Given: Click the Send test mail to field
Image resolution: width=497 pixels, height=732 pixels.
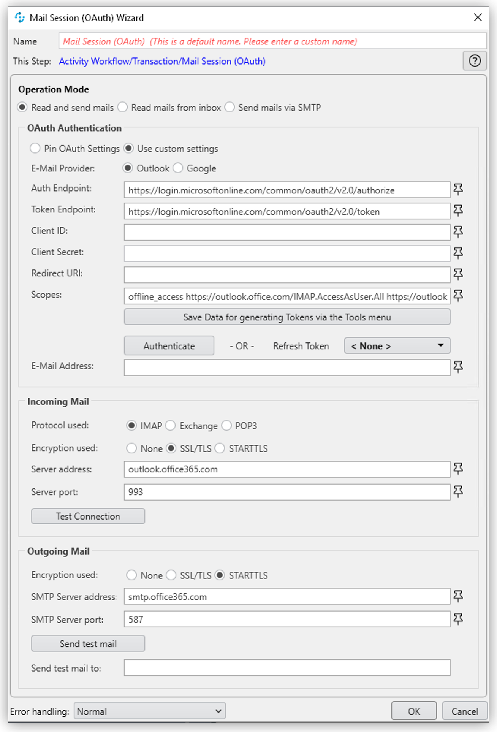Looking at the screenshot, I should [x=287, y=668].
